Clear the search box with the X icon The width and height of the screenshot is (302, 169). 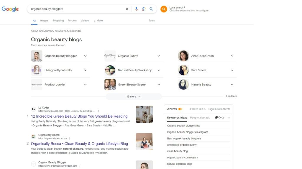tap(127, 9)
